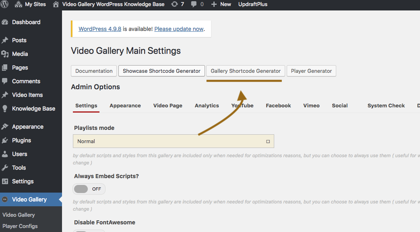
Task: Switch to the Settings tab
Action: click(86, 106)
